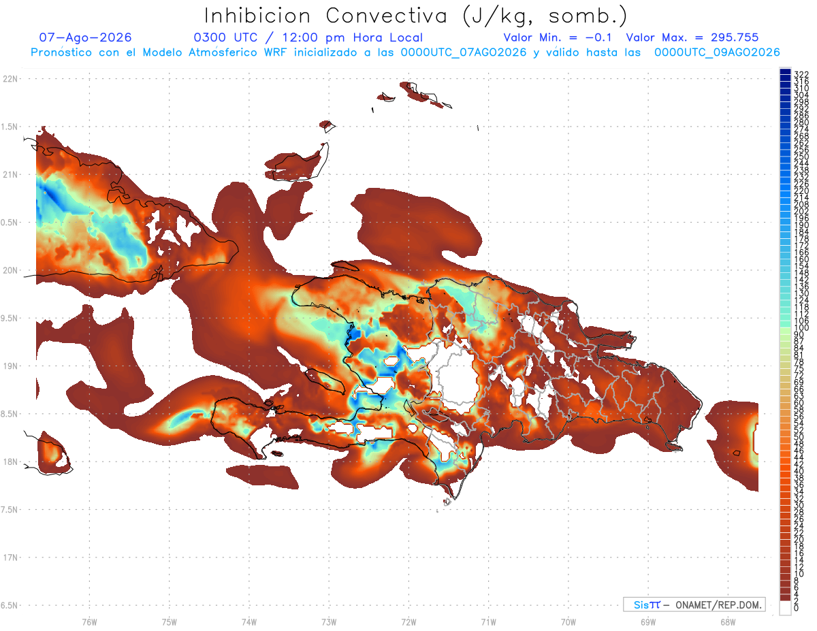
Task: Click the '18N' latitude label
Action: 10,462
